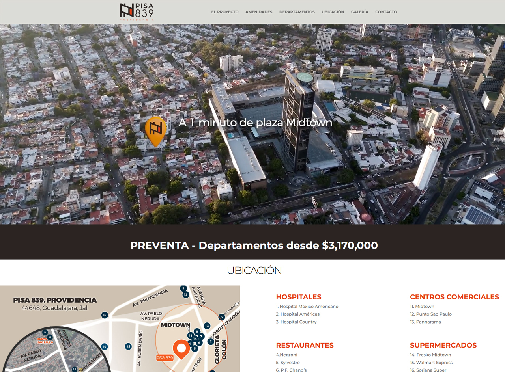Click the orange Pisa pin on aerial photo
The image size is (505, 372).
155,132
